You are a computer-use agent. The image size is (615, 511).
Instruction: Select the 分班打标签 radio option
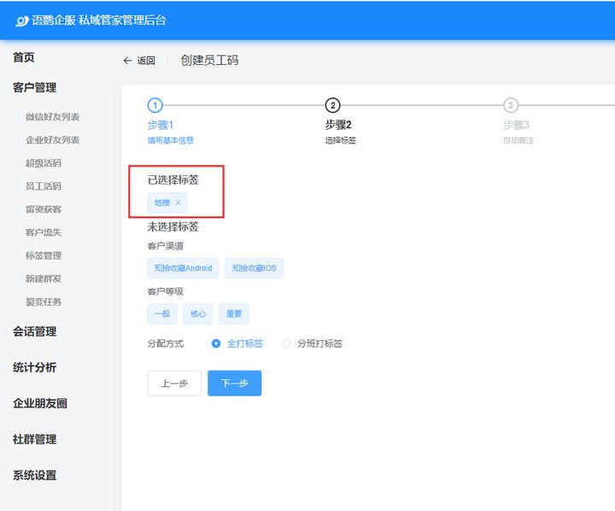[287, 344]
